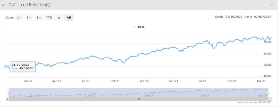Click the left navigator range handle

[9, 92]
